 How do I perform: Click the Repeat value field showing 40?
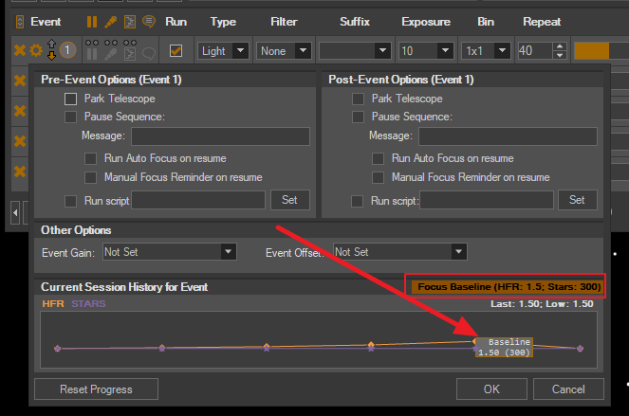535,51
